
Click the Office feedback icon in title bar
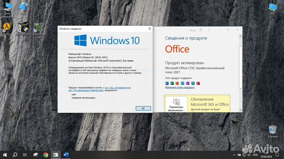(201, 30)
